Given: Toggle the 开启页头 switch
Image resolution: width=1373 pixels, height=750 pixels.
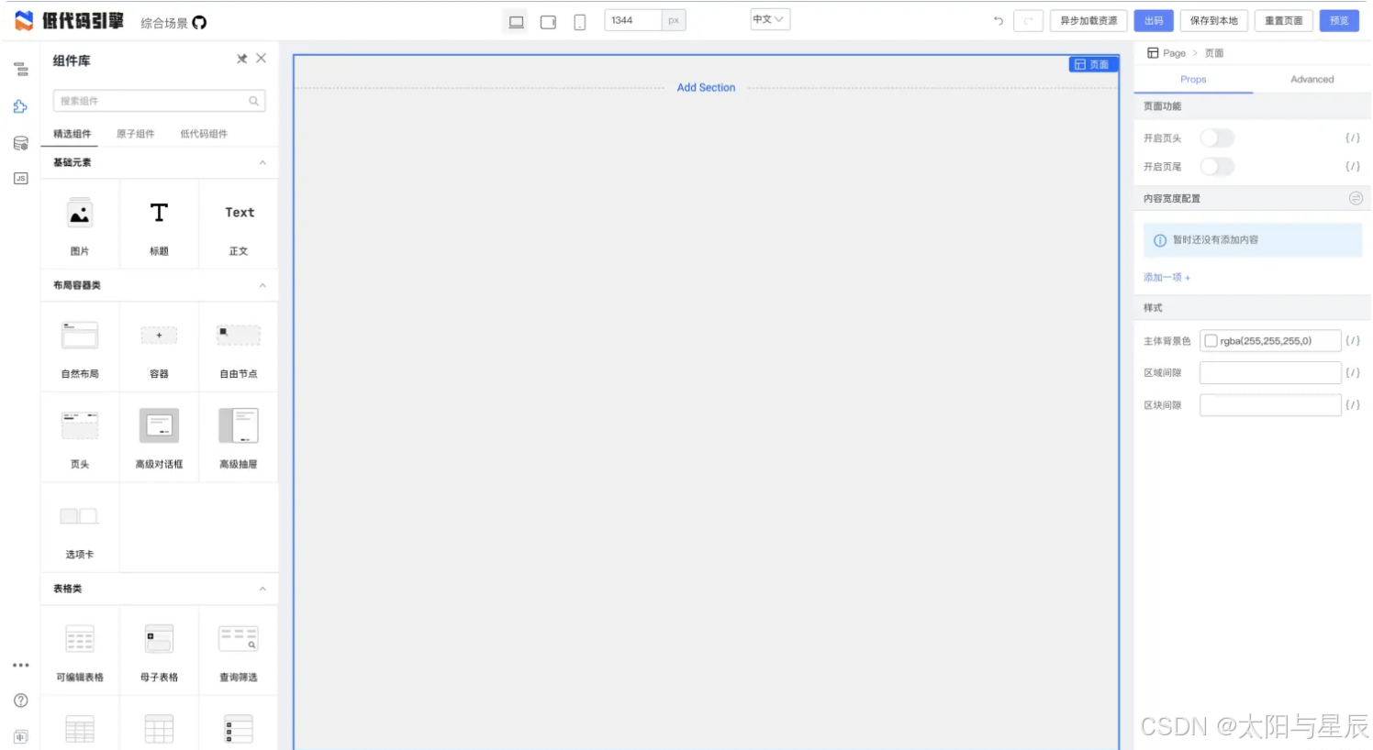Looking at the screenshot, I should [1218, 138].
